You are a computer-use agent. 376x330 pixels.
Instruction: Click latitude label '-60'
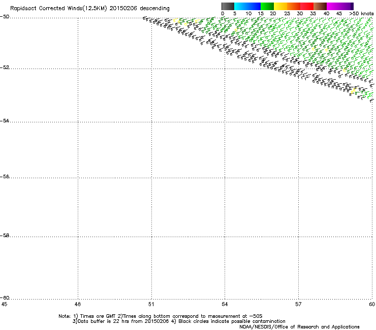[x=5, y=298]
